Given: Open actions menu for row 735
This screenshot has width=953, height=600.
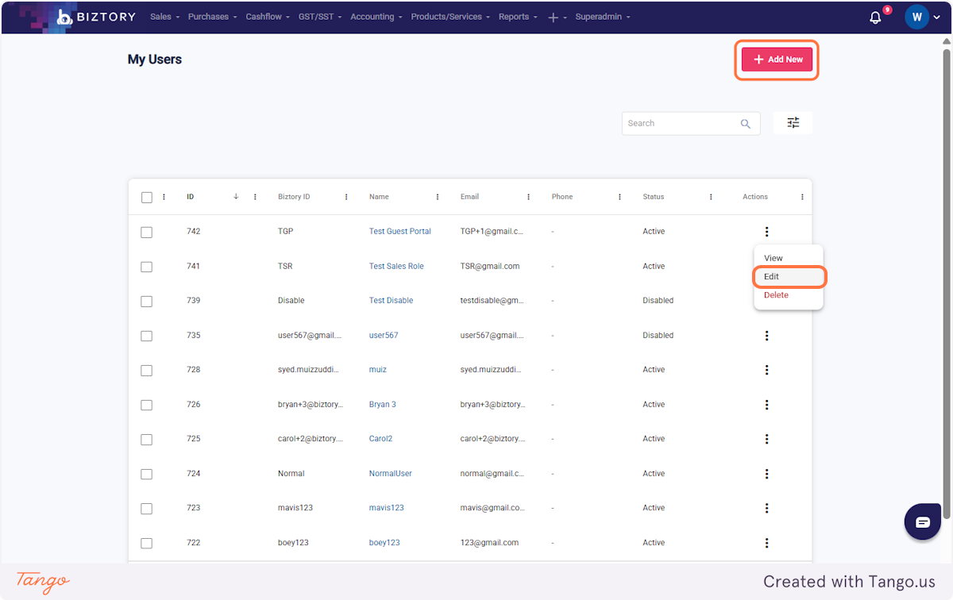Looking at the screenshot, I should point(766,336).
